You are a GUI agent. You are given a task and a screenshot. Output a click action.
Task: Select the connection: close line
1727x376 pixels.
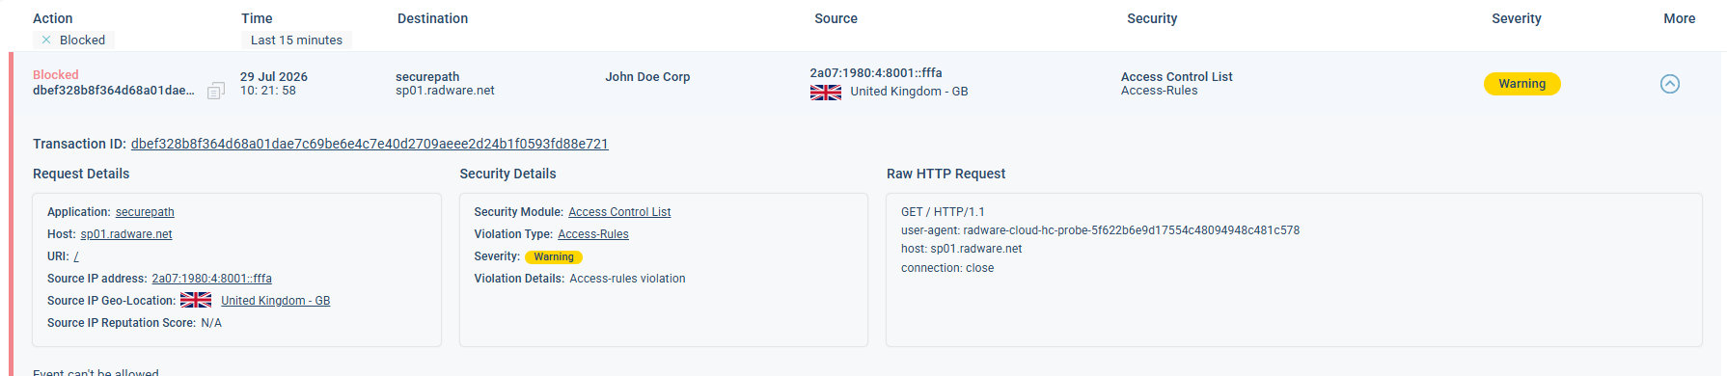pos(947,268)
